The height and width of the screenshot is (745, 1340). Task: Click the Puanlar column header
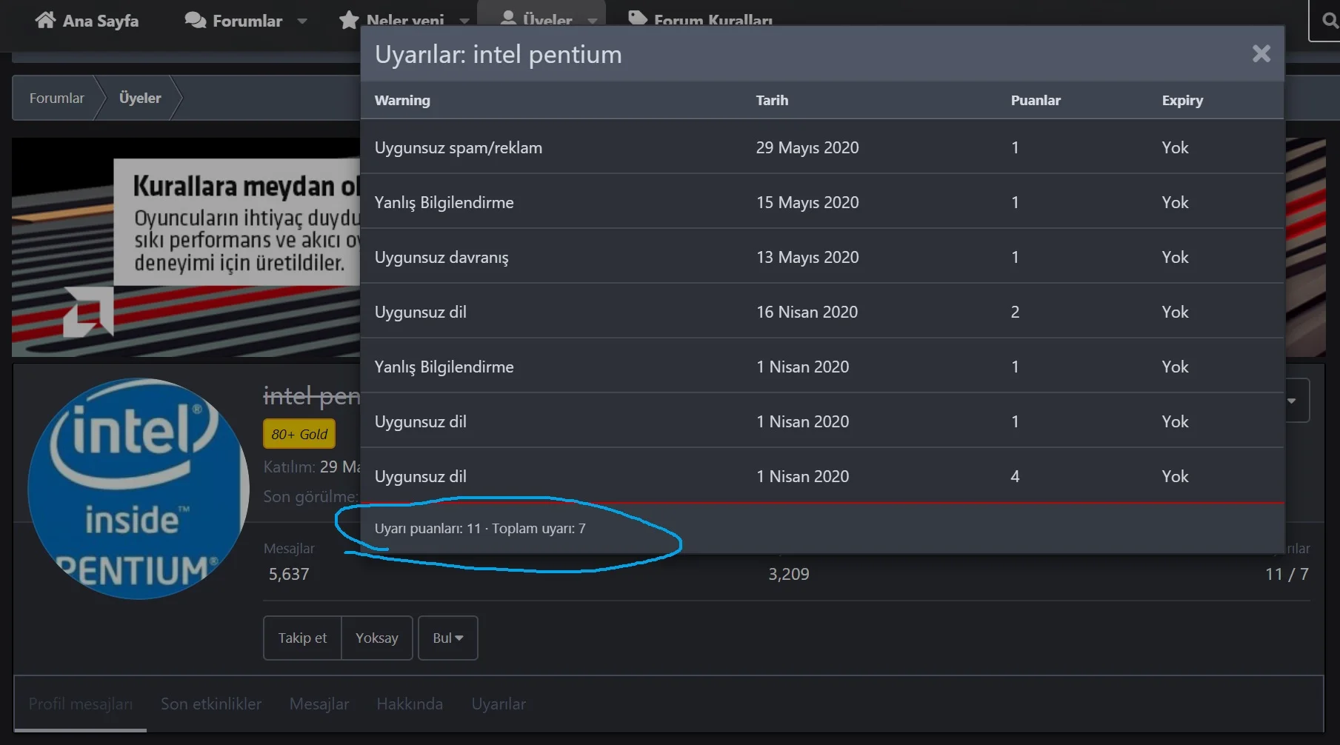tap(1036, 100)
